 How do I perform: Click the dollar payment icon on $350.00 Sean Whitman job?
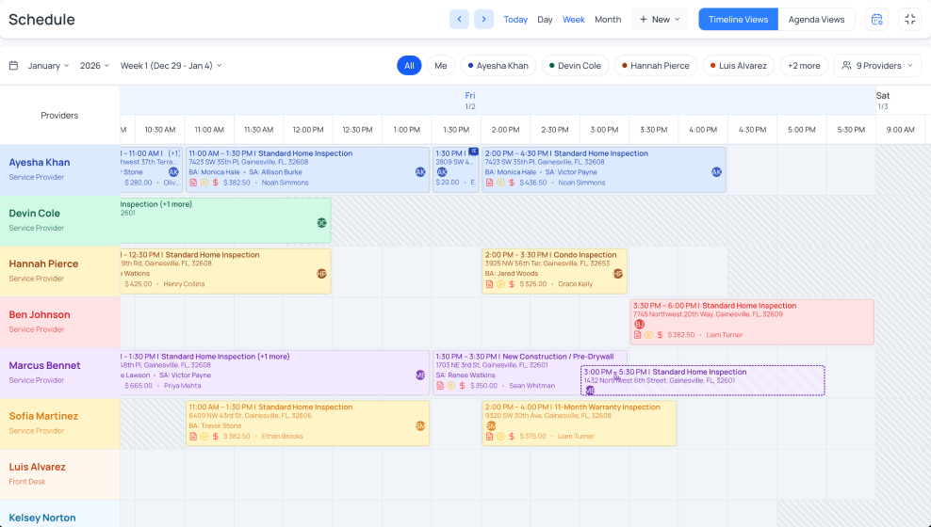[x=463, y=385]
